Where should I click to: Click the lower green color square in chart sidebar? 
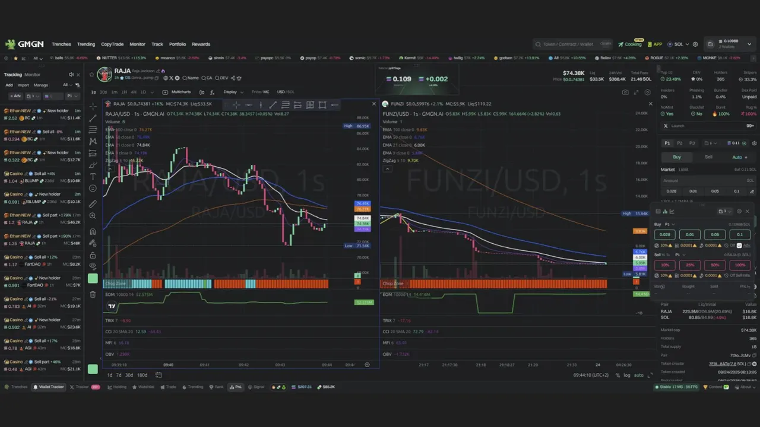click(93, 369)
